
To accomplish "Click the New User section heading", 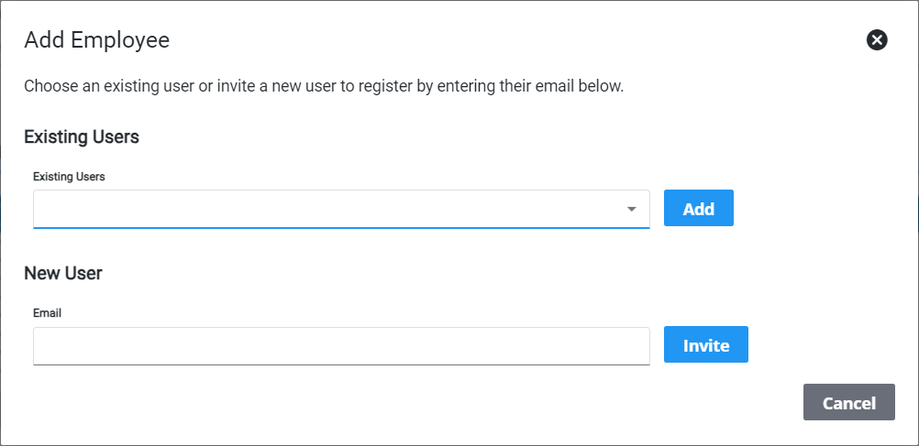I will (x=63, y=273).
